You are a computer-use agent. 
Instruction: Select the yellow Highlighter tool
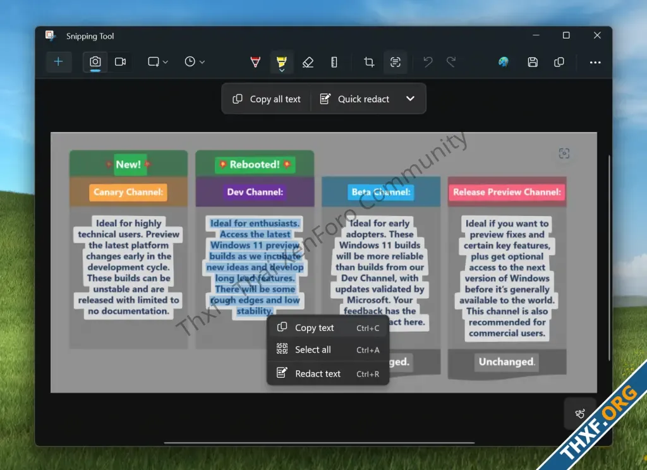pyautogui.click(x=282, y=63)
